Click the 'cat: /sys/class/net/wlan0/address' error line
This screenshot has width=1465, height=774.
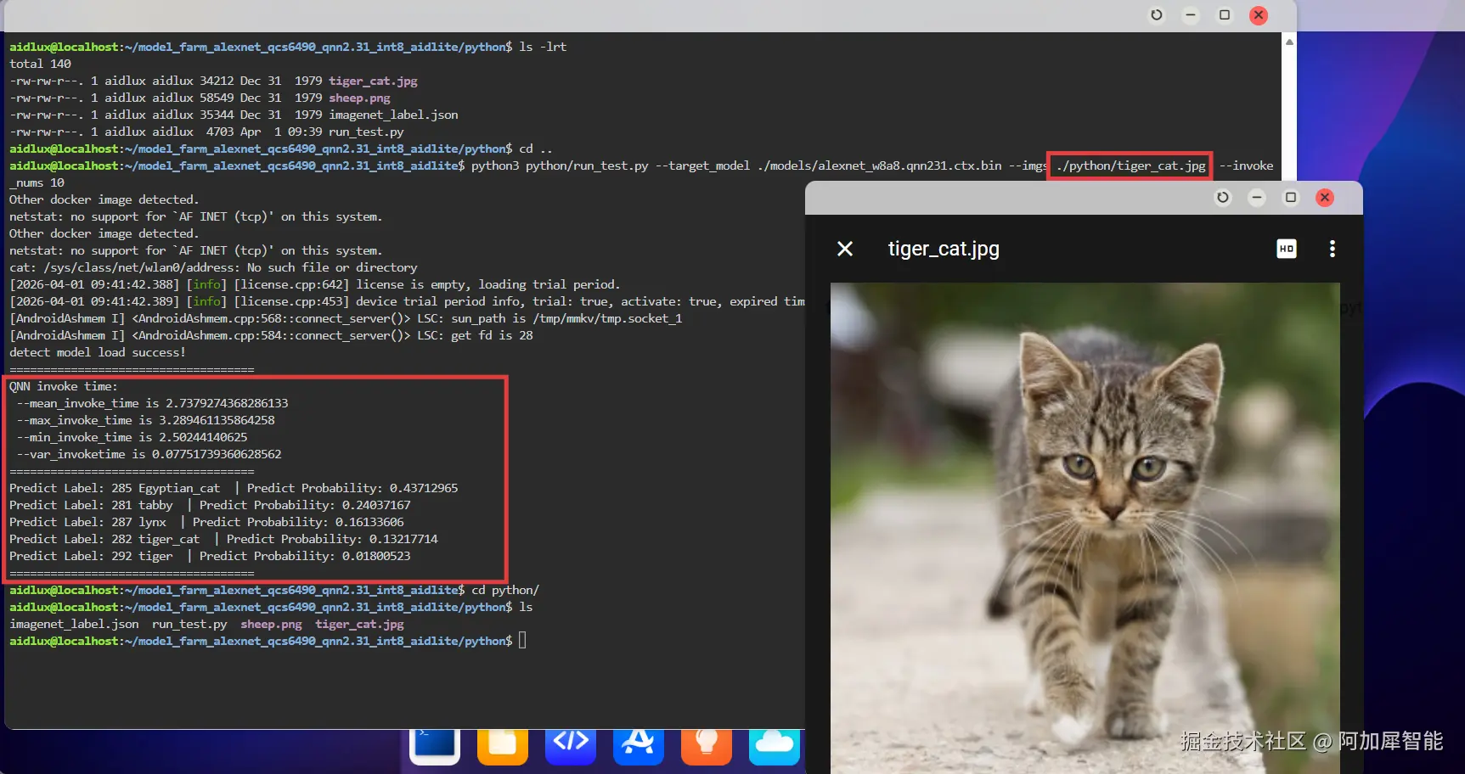(x=213, y=267)
